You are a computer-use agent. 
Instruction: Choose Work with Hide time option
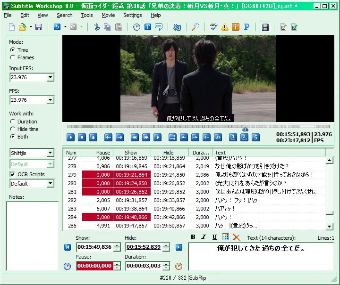(13, 129)
